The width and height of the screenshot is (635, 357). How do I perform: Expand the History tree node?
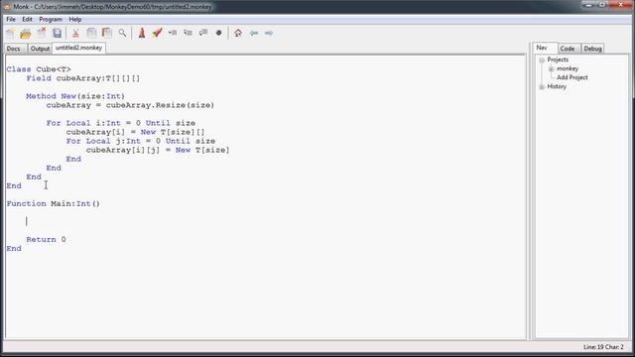click(542, 86)
